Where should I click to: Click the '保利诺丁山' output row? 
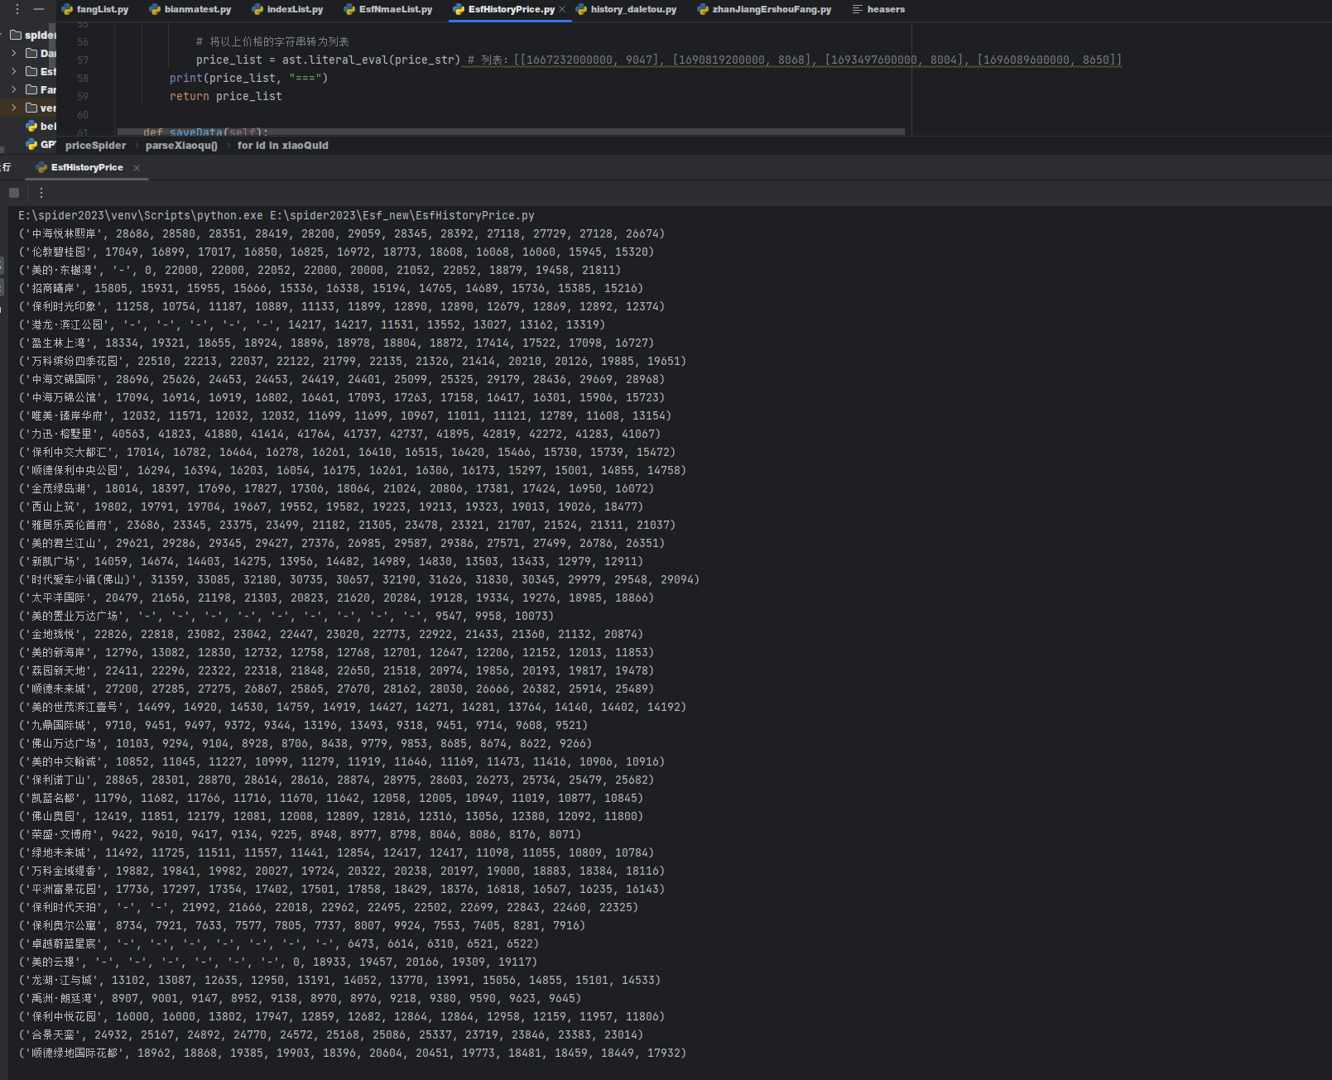point(336,780)
